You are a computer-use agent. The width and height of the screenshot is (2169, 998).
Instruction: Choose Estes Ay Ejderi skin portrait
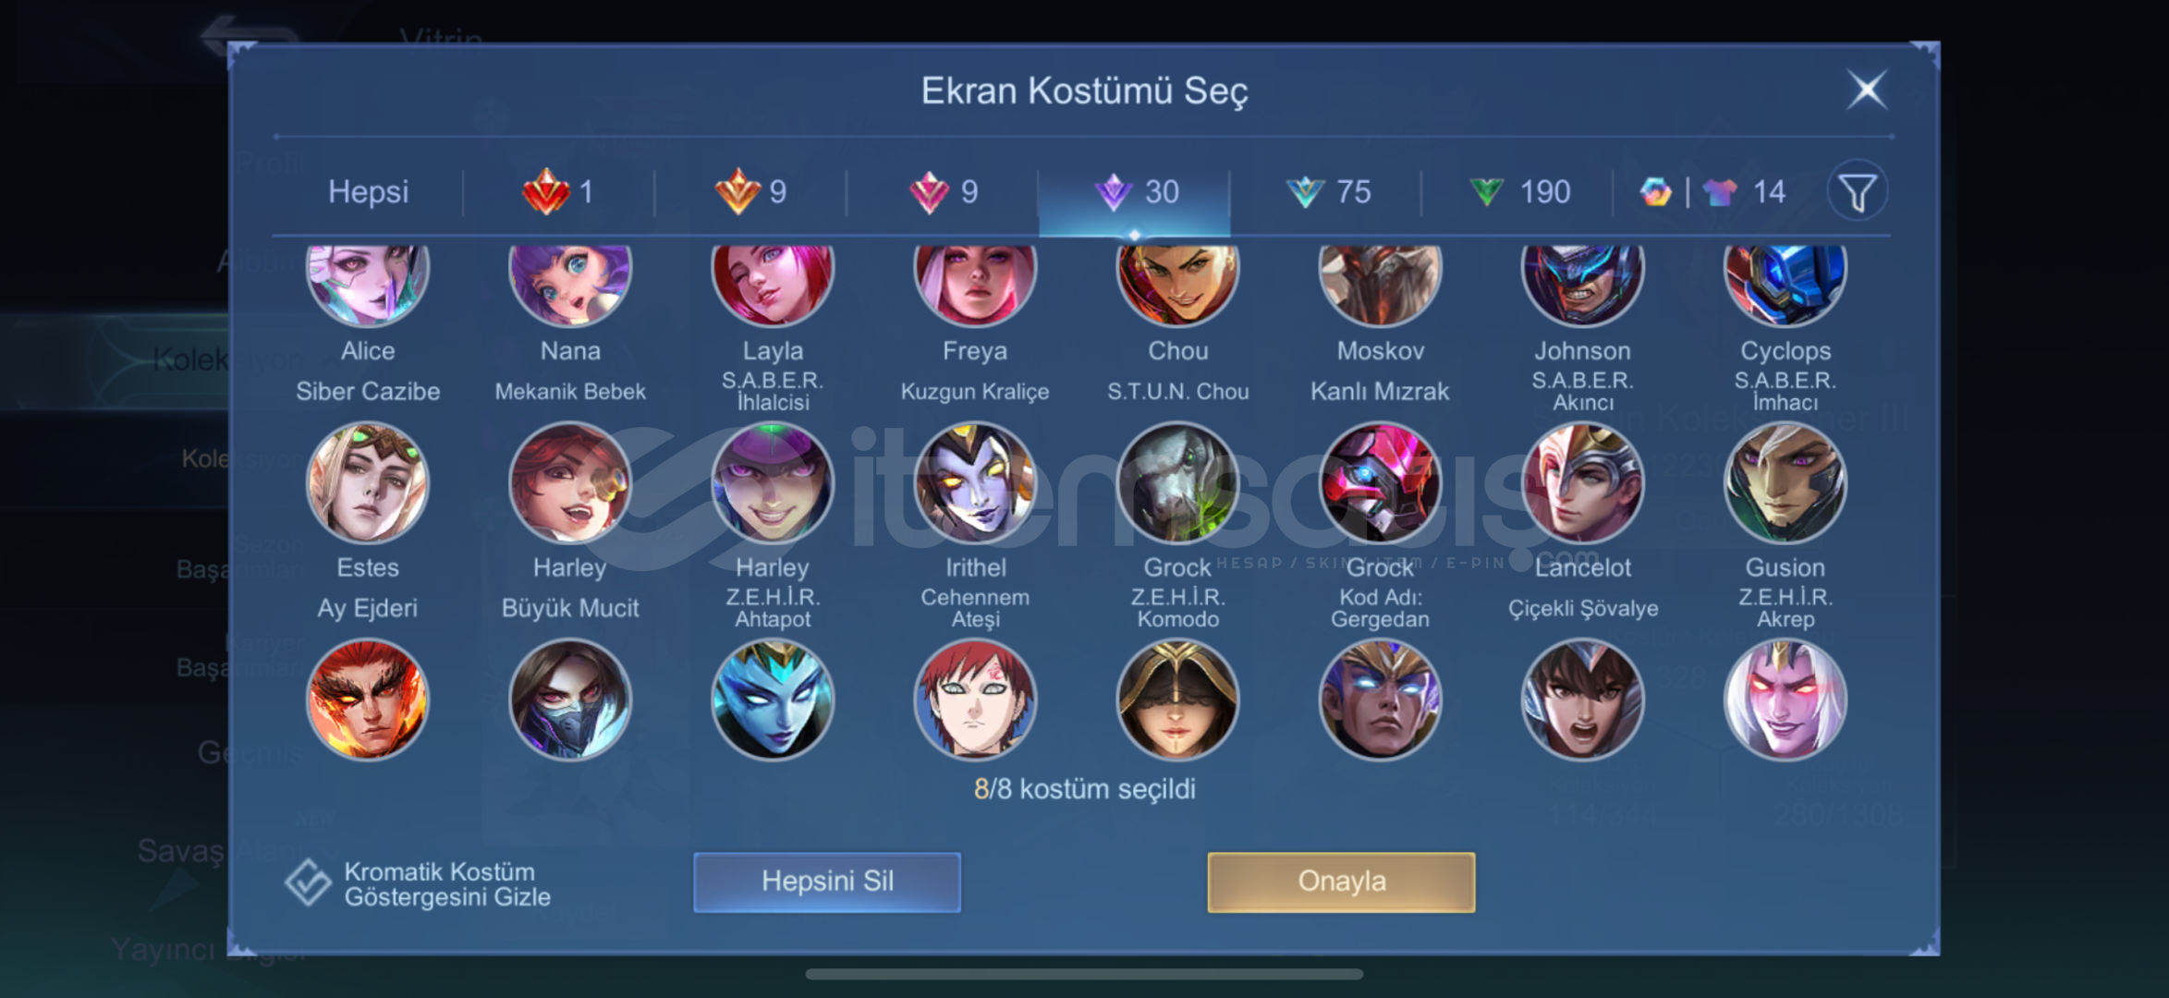point(368,482)
